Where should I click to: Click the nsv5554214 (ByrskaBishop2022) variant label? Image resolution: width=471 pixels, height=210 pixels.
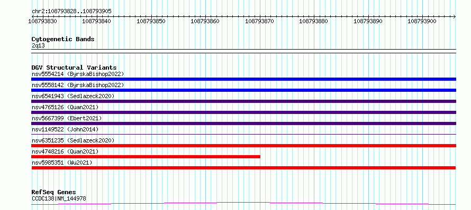coord(78,74)
